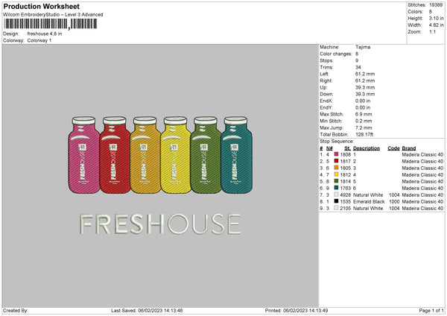This screenshot has height=316, width=447.
Task: Click the Width value 4.82 in
Action: click(436, 25)
